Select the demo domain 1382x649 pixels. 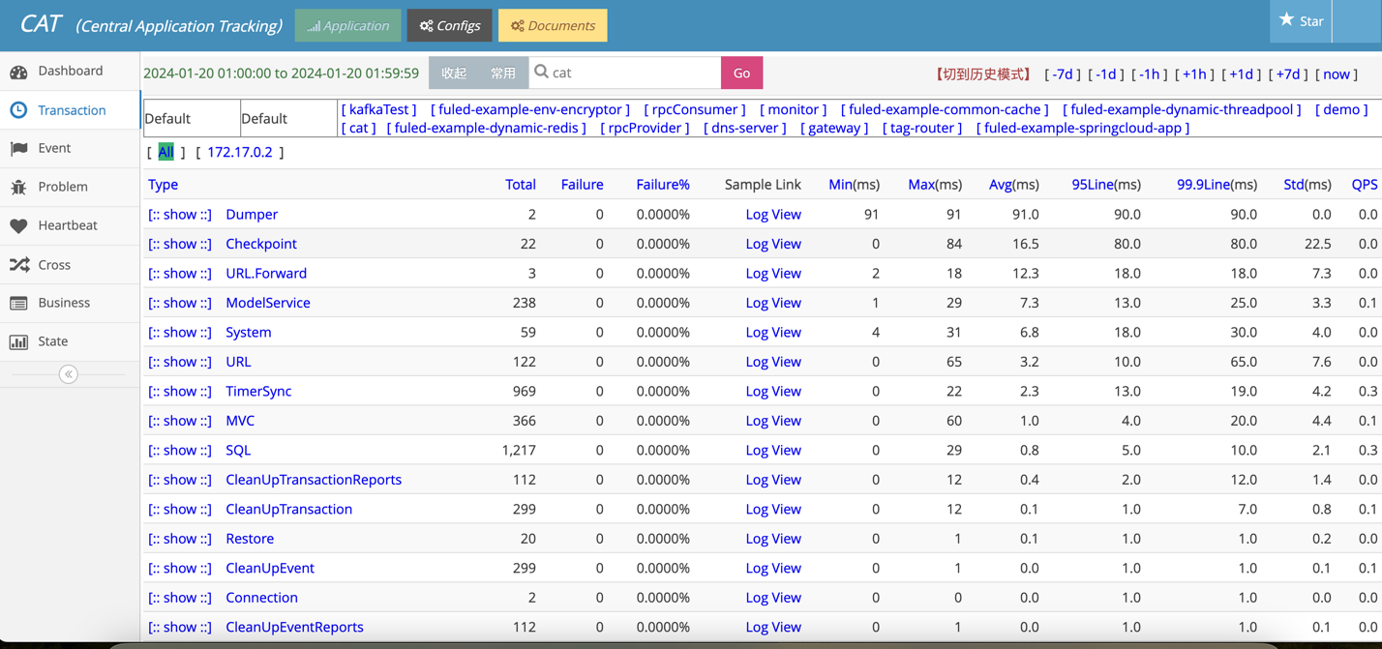point(1341,109)
